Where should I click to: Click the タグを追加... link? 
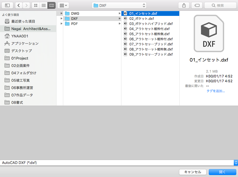pyautogui.click(x=216, y=91)
